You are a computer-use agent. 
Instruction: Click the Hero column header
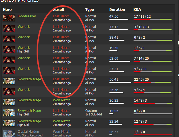click(x=7, y=10)
